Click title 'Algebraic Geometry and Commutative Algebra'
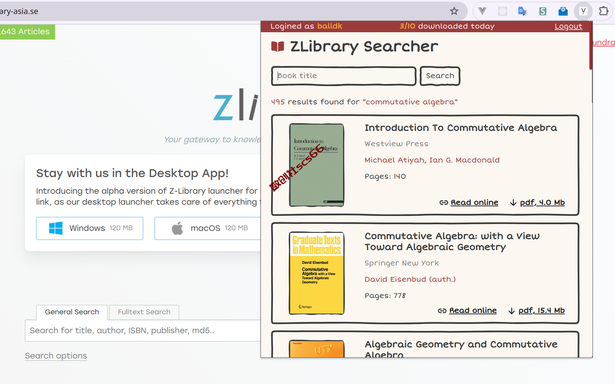The image size is (615, 384). pyautogui.click(x=461, y=349)
